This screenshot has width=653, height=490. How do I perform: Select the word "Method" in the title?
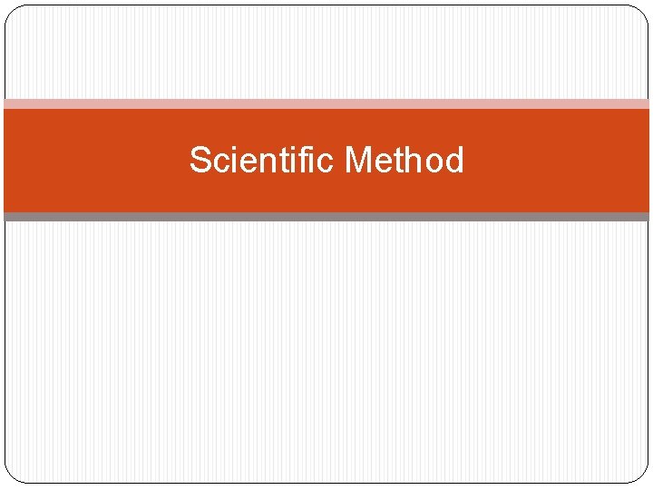pyautogui.click(x=404, y=161)
